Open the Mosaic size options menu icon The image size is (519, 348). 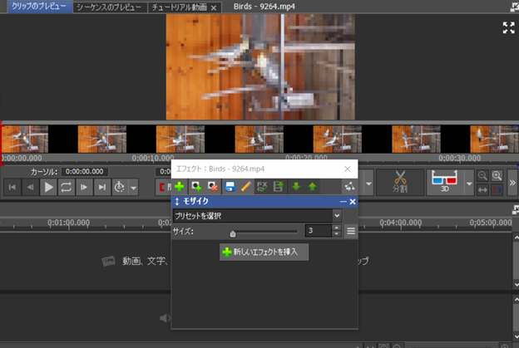click(351, 231)
